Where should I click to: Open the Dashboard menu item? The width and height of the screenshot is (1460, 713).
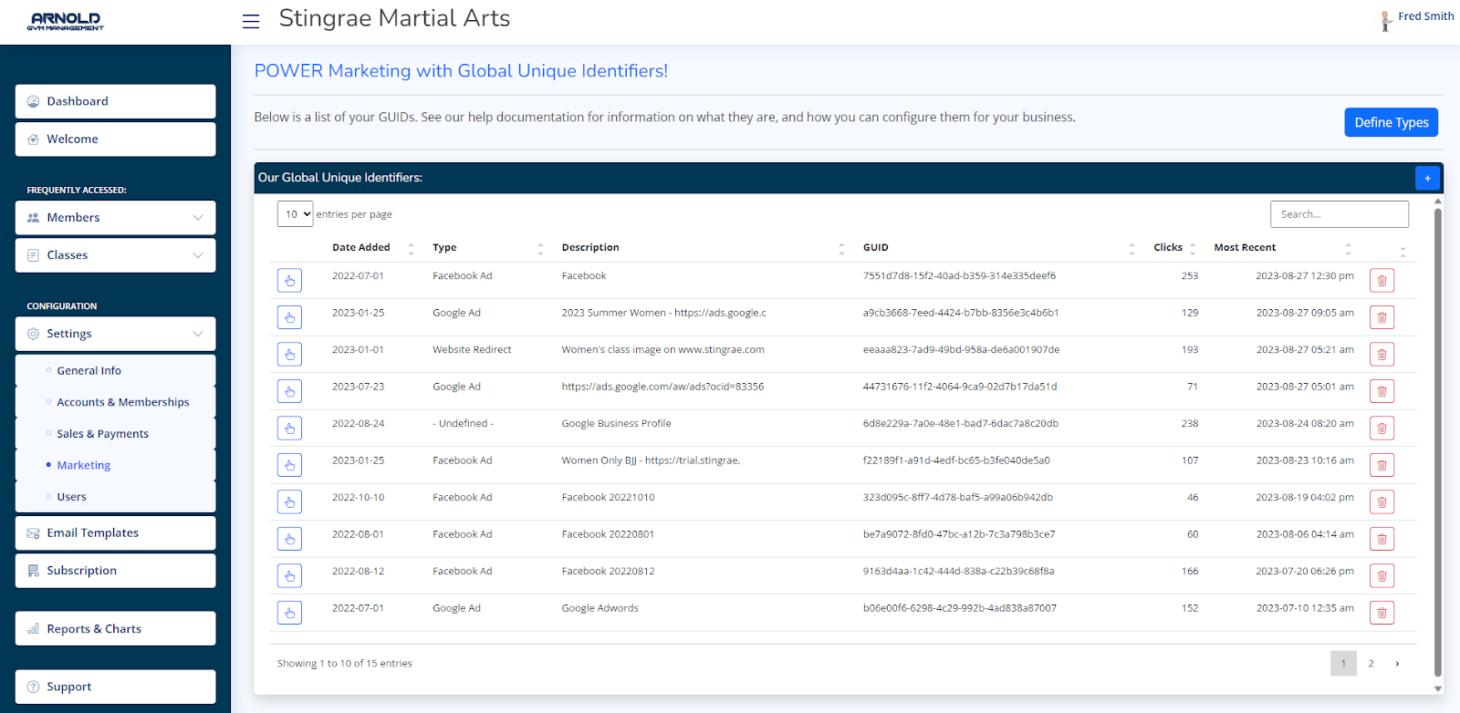click(x=116, y=101)
